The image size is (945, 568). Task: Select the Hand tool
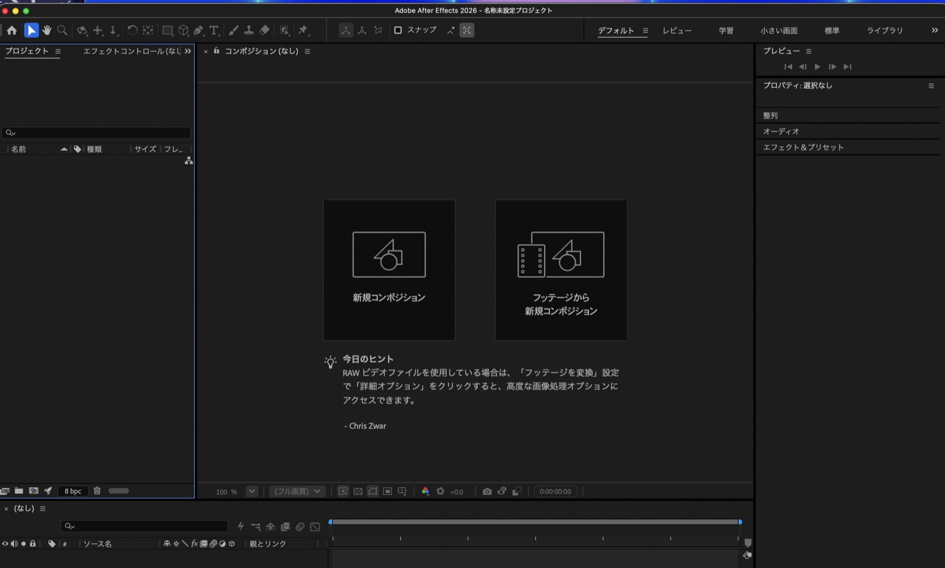click(x=47, y=30)
